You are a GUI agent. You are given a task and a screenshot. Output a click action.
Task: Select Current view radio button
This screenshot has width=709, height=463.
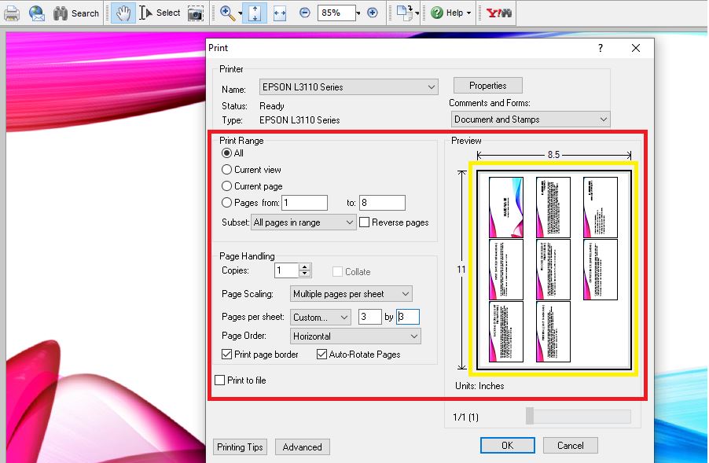pos(226,170)
